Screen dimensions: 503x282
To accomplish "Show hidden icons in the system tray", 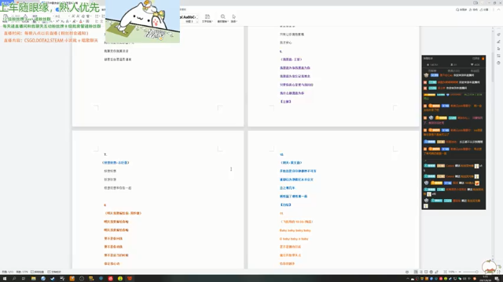I will pos(408,279).
